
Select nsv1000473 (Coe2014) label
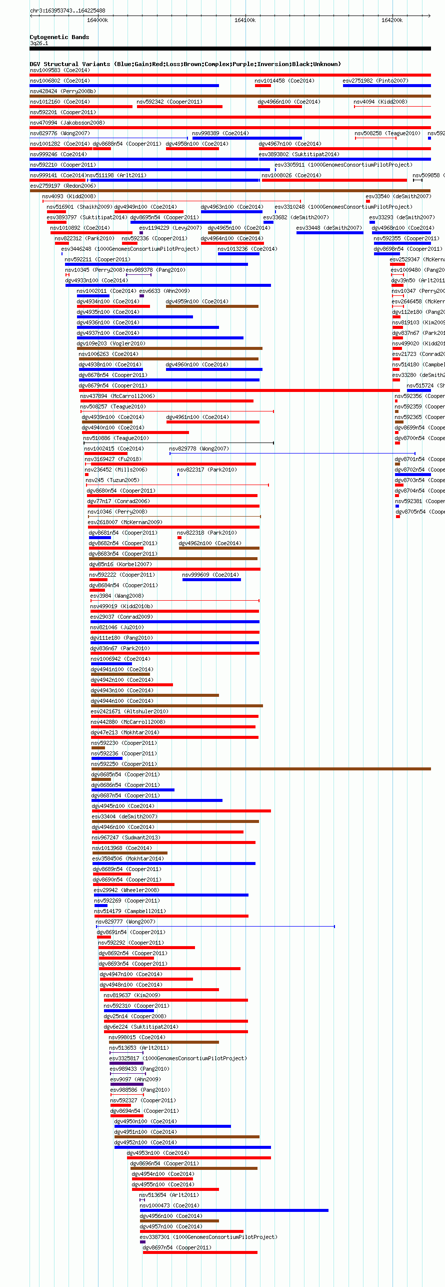(x=169, y=1205)
